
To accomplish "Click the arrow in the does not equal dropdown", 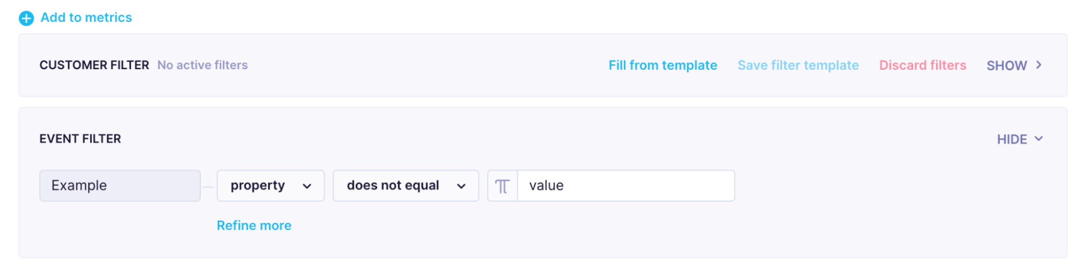I will [461, 186].
